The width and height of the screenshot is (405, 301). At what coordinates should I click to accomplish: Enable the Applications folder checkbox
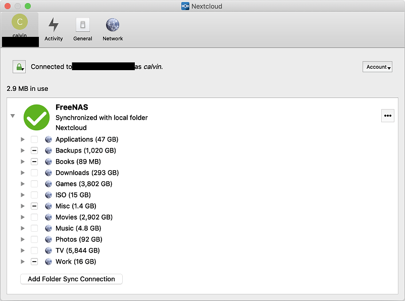pyautogui.click(x=34, y=139)
